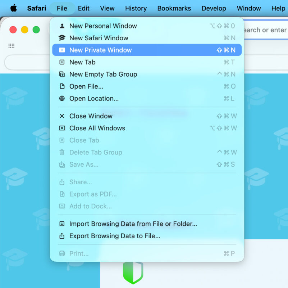
Task: Click the Safari address search field
Action: click(x=266, y=30)
